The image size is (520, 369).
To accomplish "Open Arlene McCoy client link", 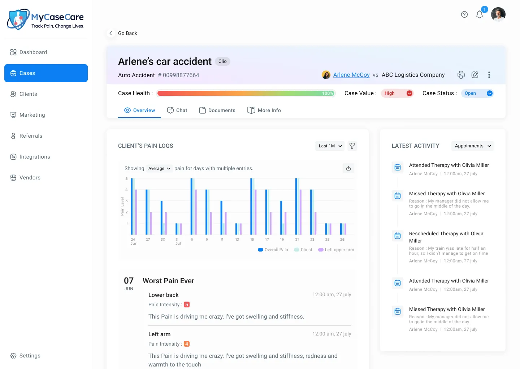I will coord(351,75).
